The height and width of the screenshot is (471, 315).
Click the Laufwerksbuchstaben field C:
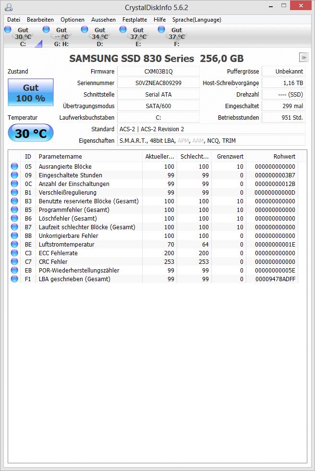[158, 117]
